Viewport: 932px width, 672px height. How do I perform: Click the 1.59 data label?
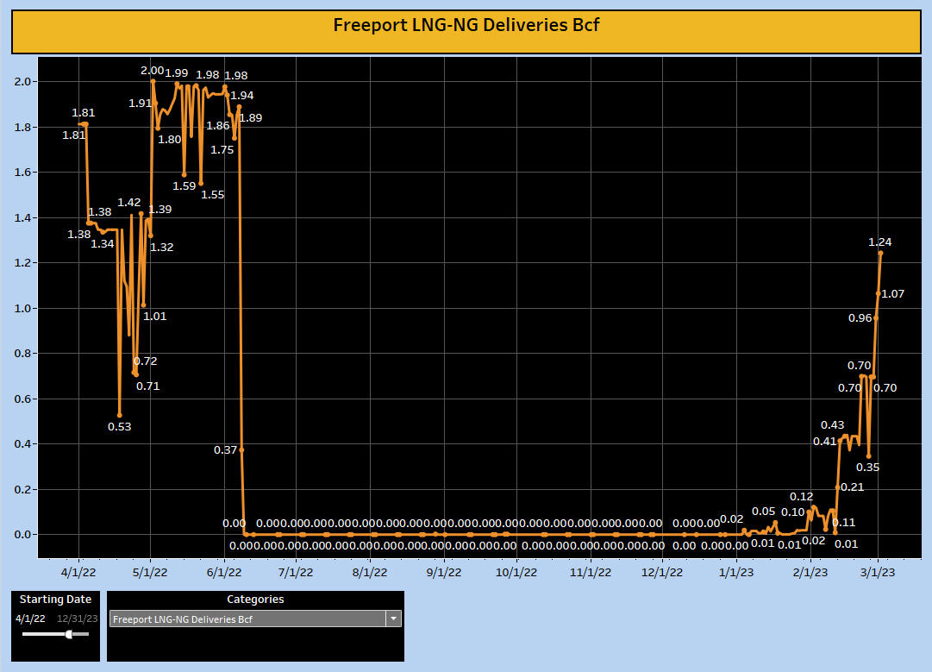tap(185, 186)
